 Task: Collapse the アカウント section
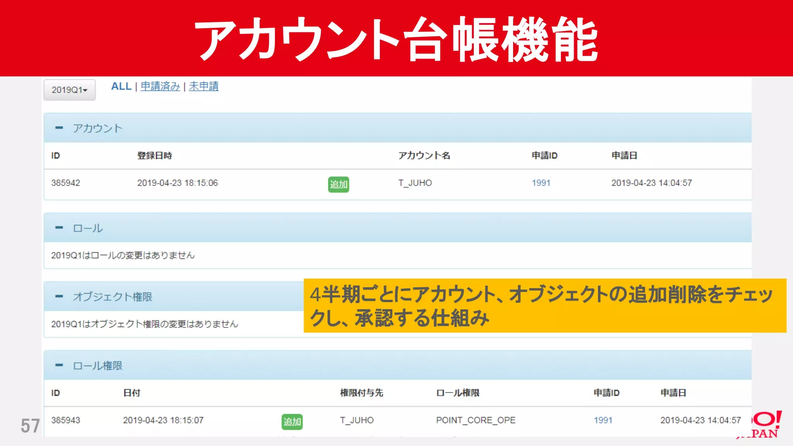[59, 128]
